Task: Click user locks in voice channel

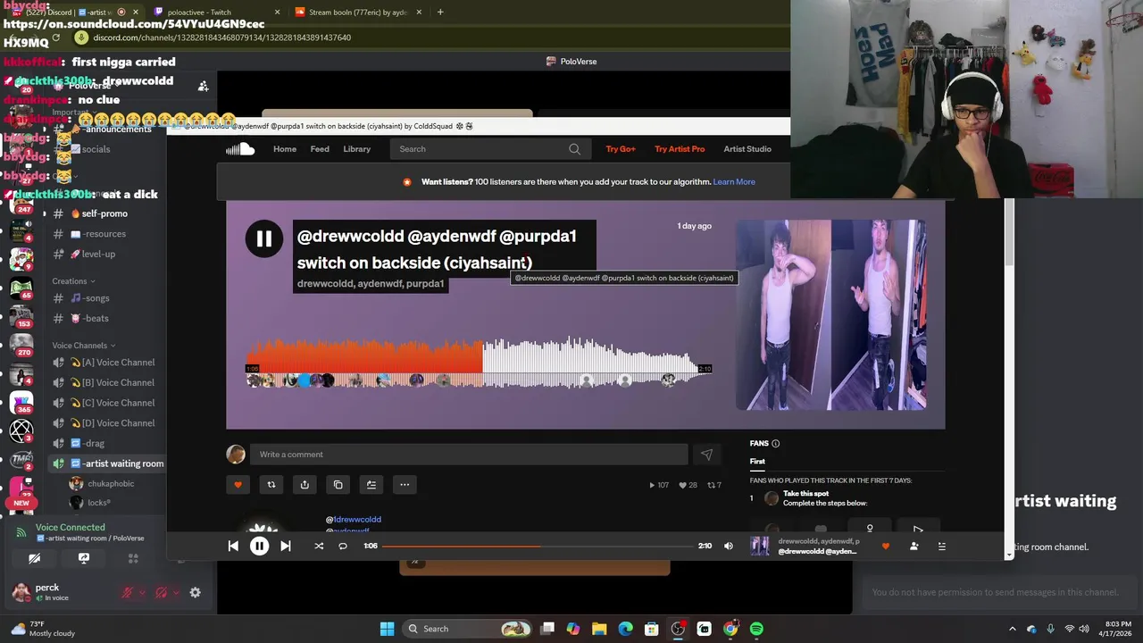Action: (x=99, y=503)
